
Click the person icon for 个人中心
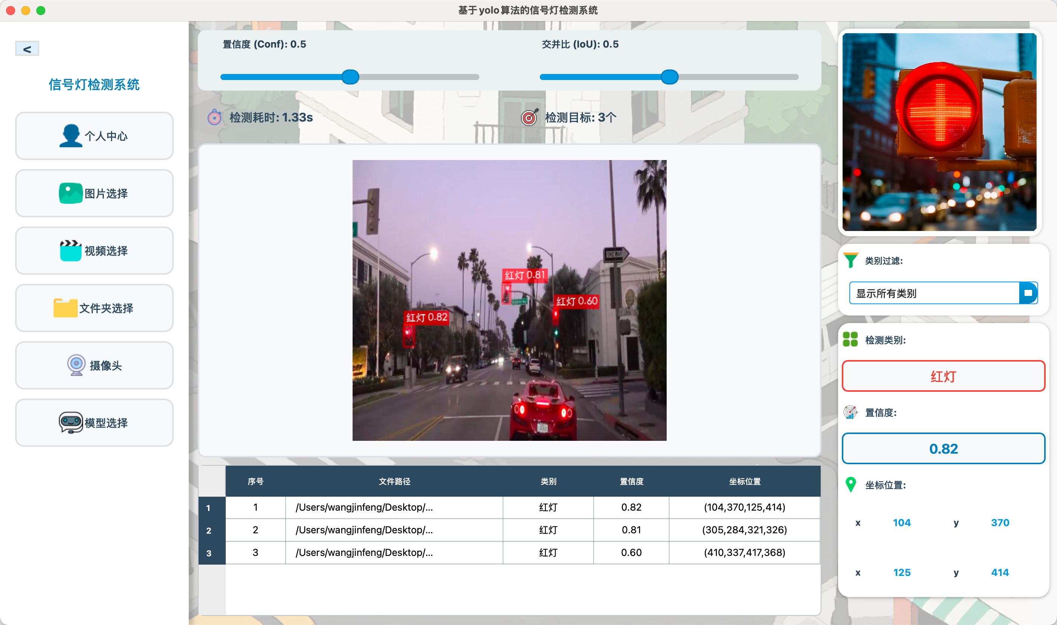click(x=70, y=135)
